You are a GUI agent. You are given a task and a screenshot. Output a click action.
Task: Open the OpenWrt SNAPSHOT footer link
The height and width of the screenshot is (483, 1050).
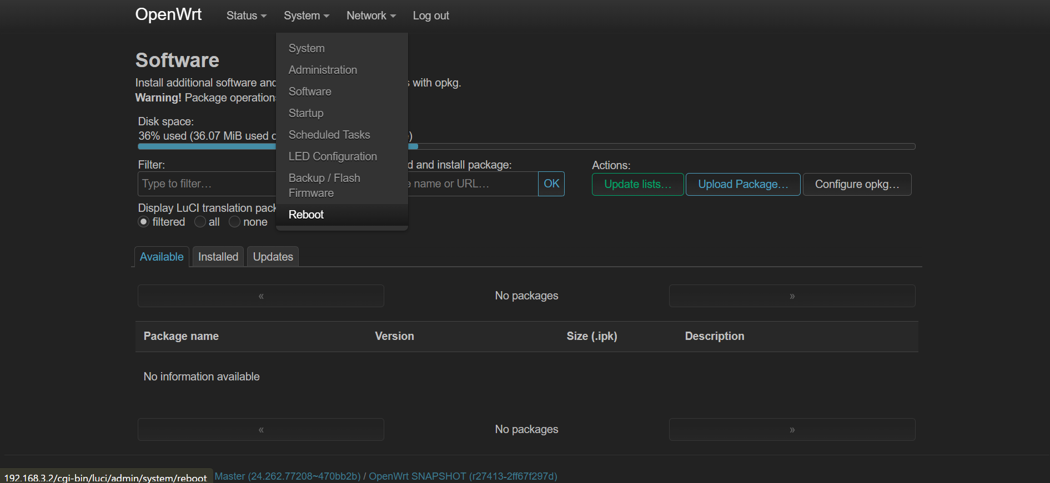point(463,476)
